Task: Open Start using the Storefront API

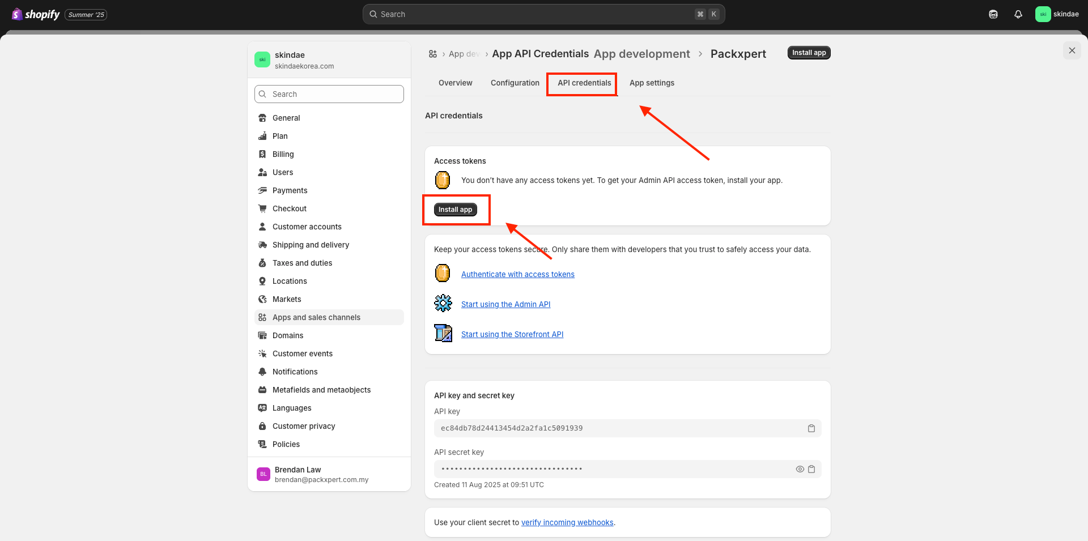Action: point(512,334)
